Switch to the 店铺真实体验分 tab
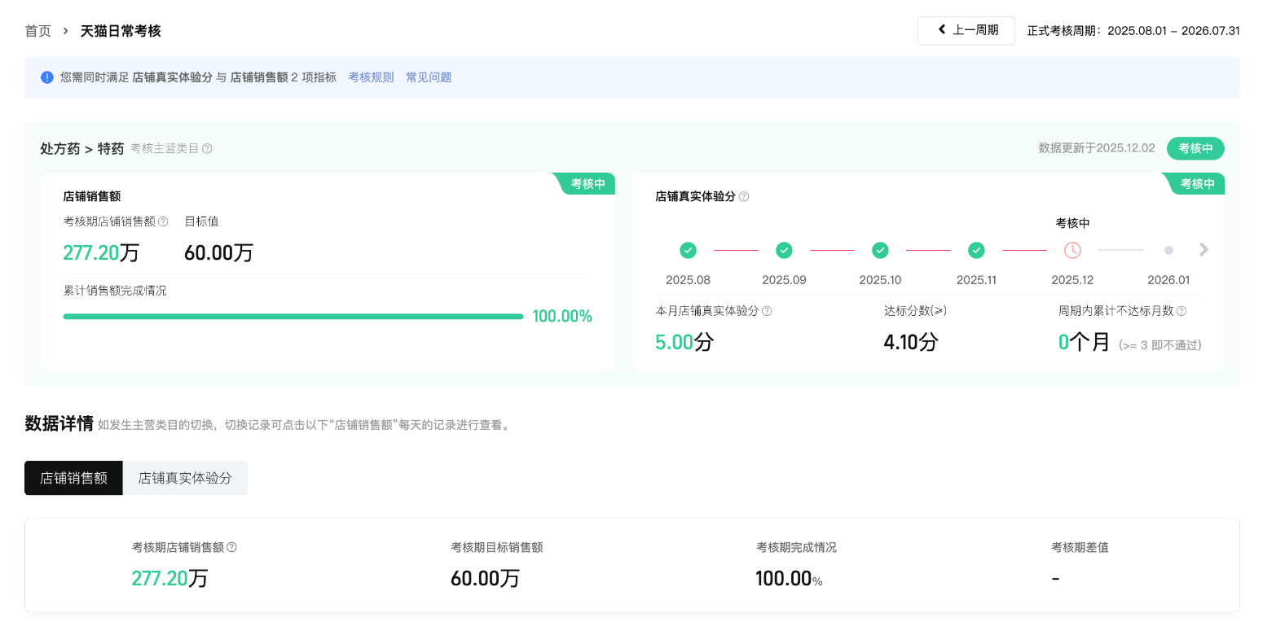This screenshot has height=622, width=1263. 185,478
